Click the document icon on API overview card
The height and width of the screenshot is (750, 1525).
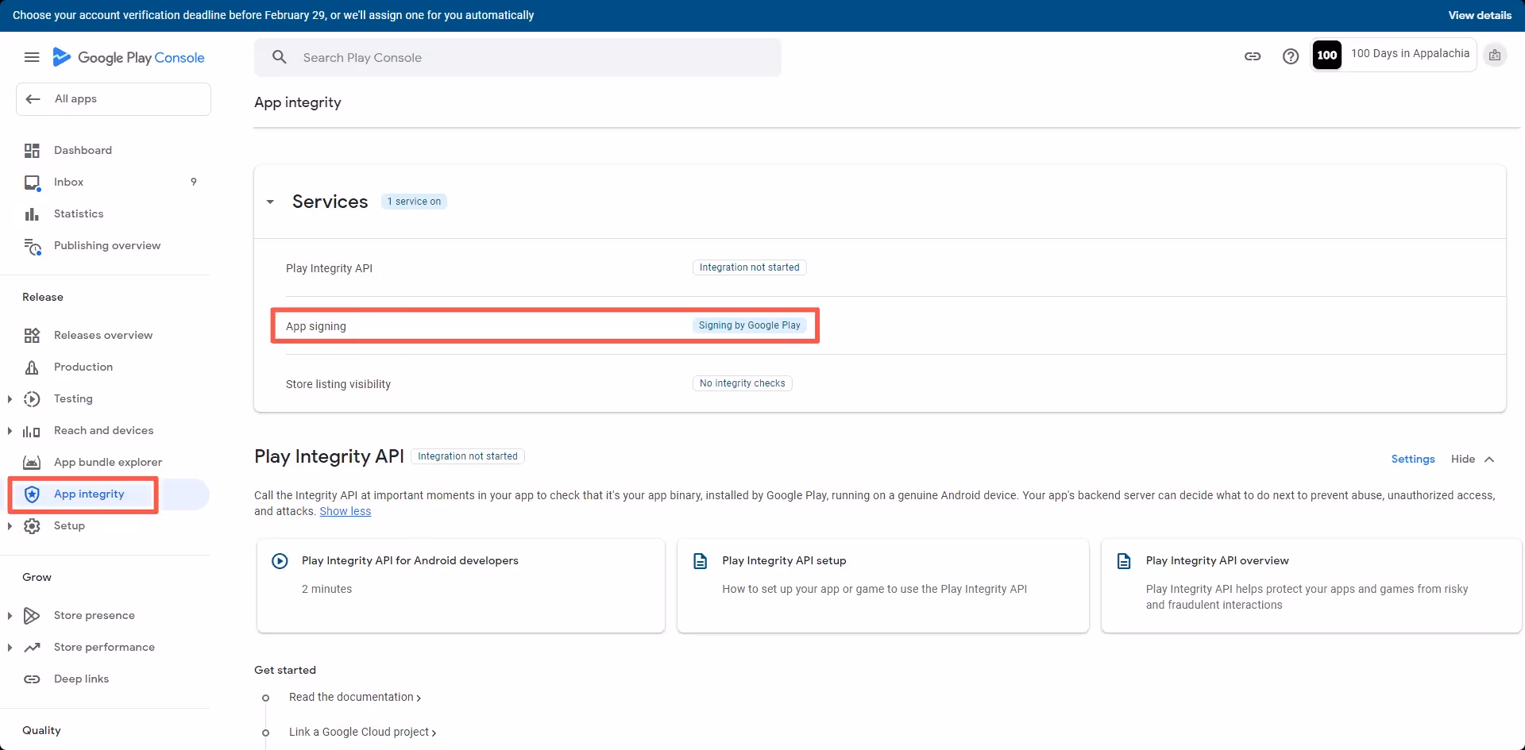1124,560
